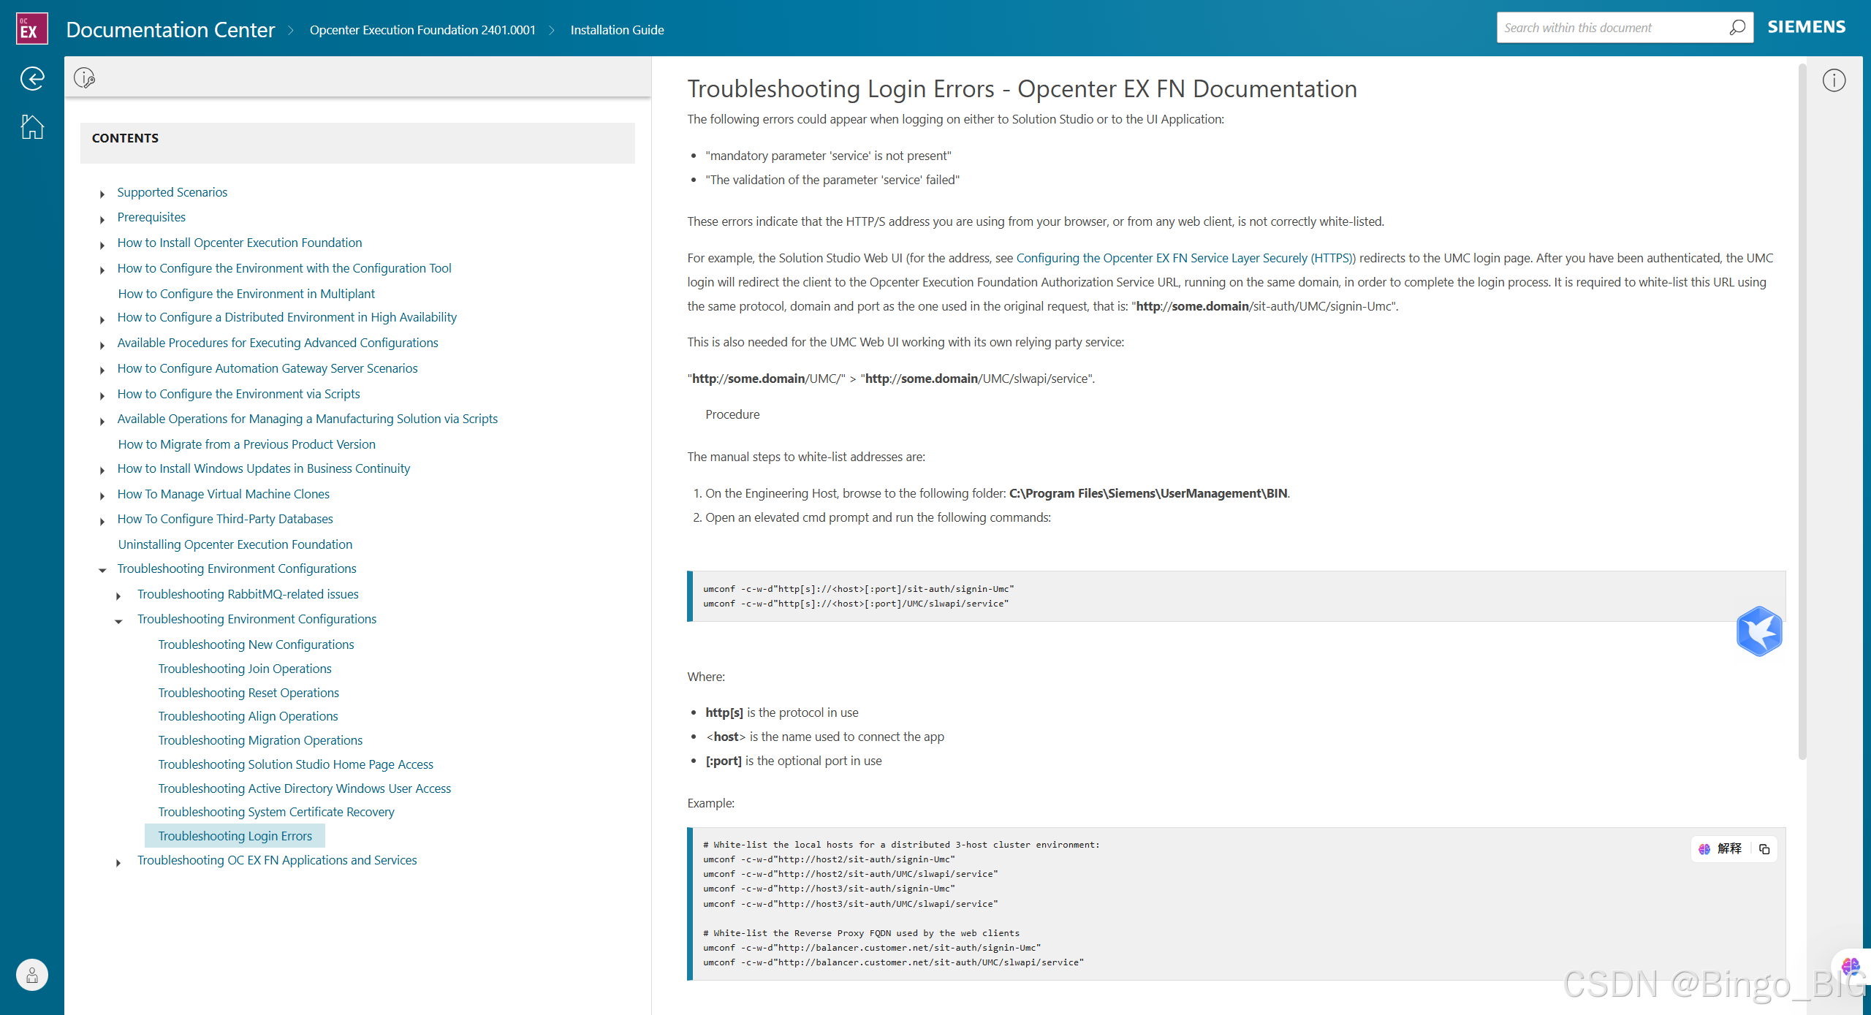Open Troubleshooting Join Operations
The height and width of the screenshot is (1015, 1871).
point(245,669)
